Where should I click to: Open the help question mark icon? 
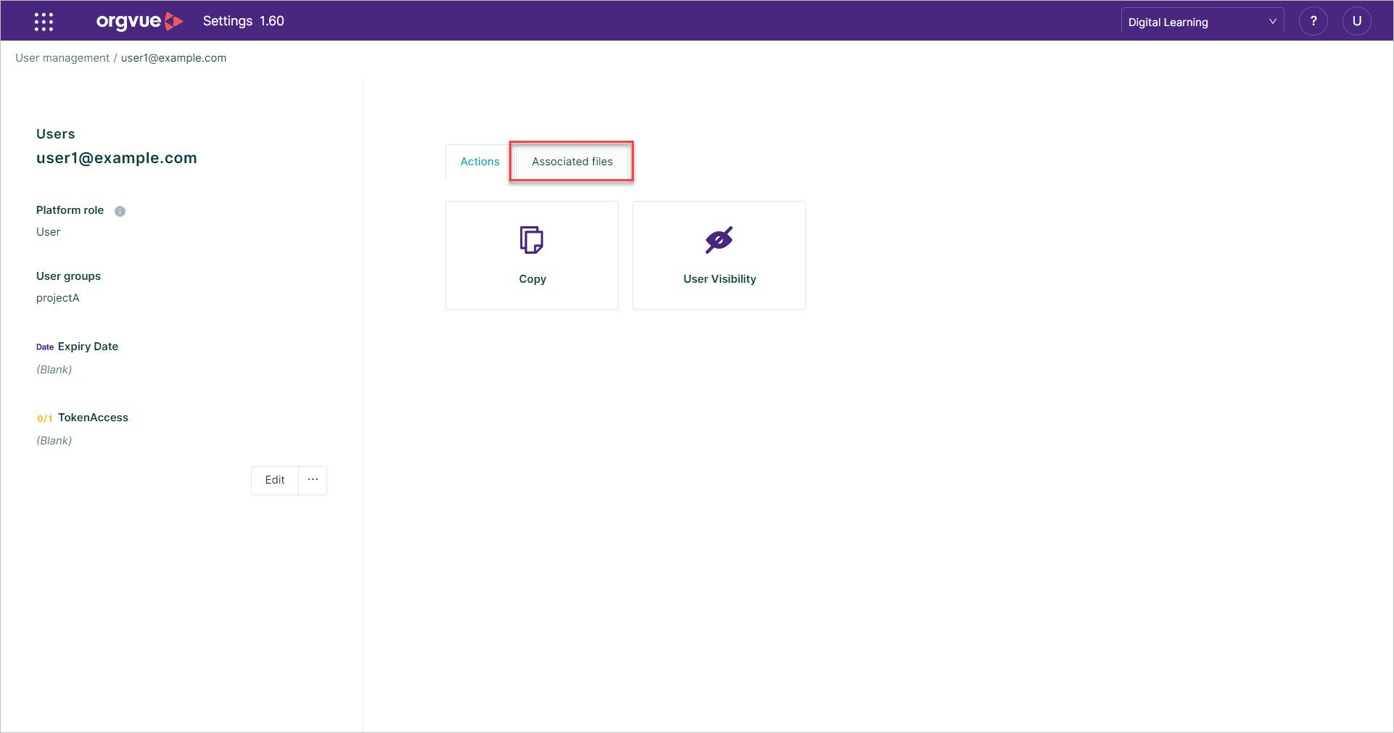click(x=1313, y=21)
